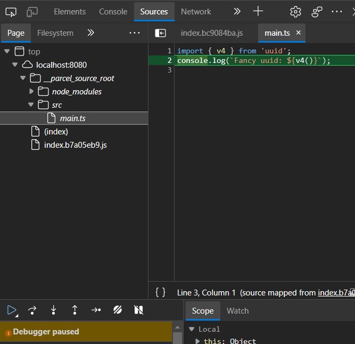Step out of current function

point(75,310)
